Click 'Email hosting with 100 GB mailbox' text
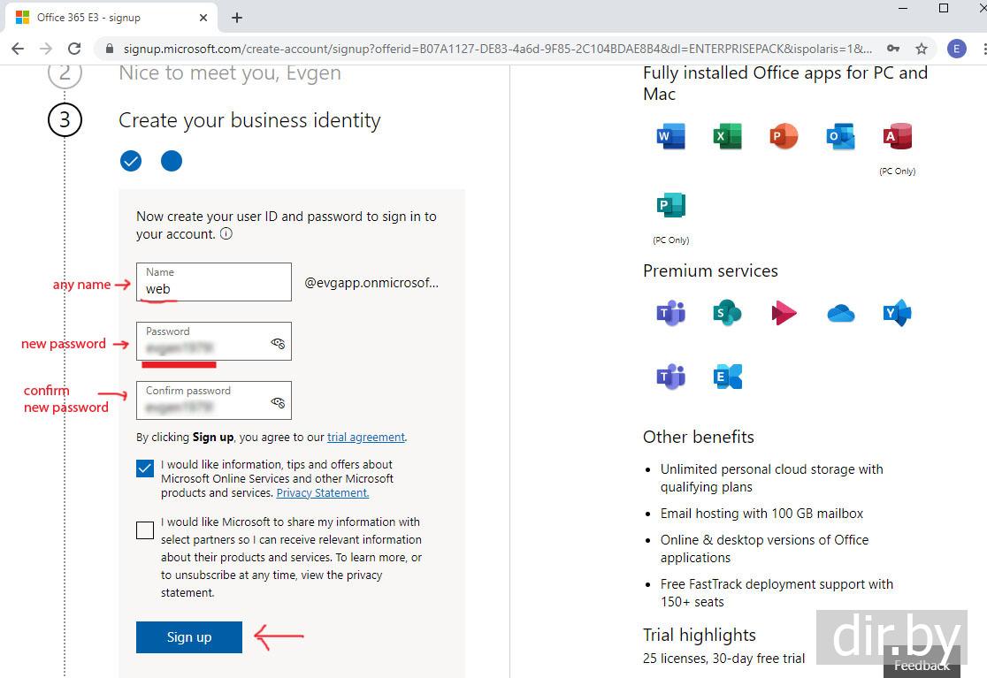The width and height of the screenshot is (987, 678). 761,514
